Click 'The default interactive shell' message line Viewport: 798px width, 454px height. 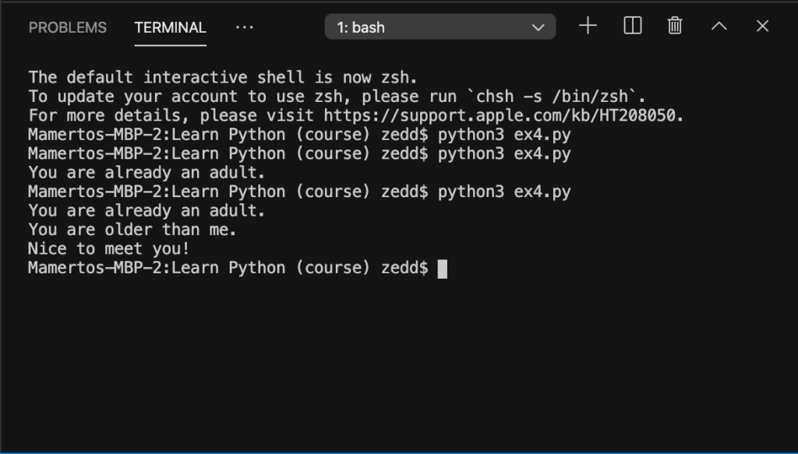tap(223, 77)
